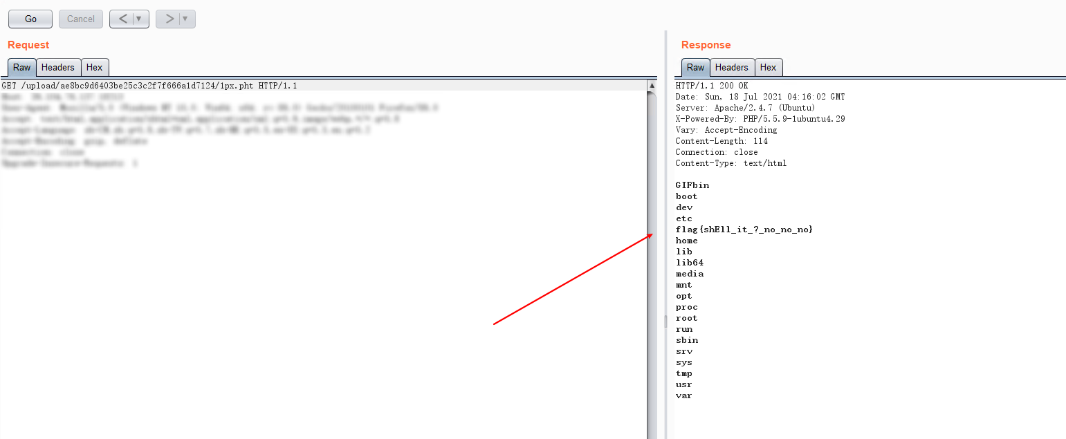The height and width of the screenshot is (439, 1066).
Task: Click the X-Powered-By header line in response
Action: click(x=760, y=119)
